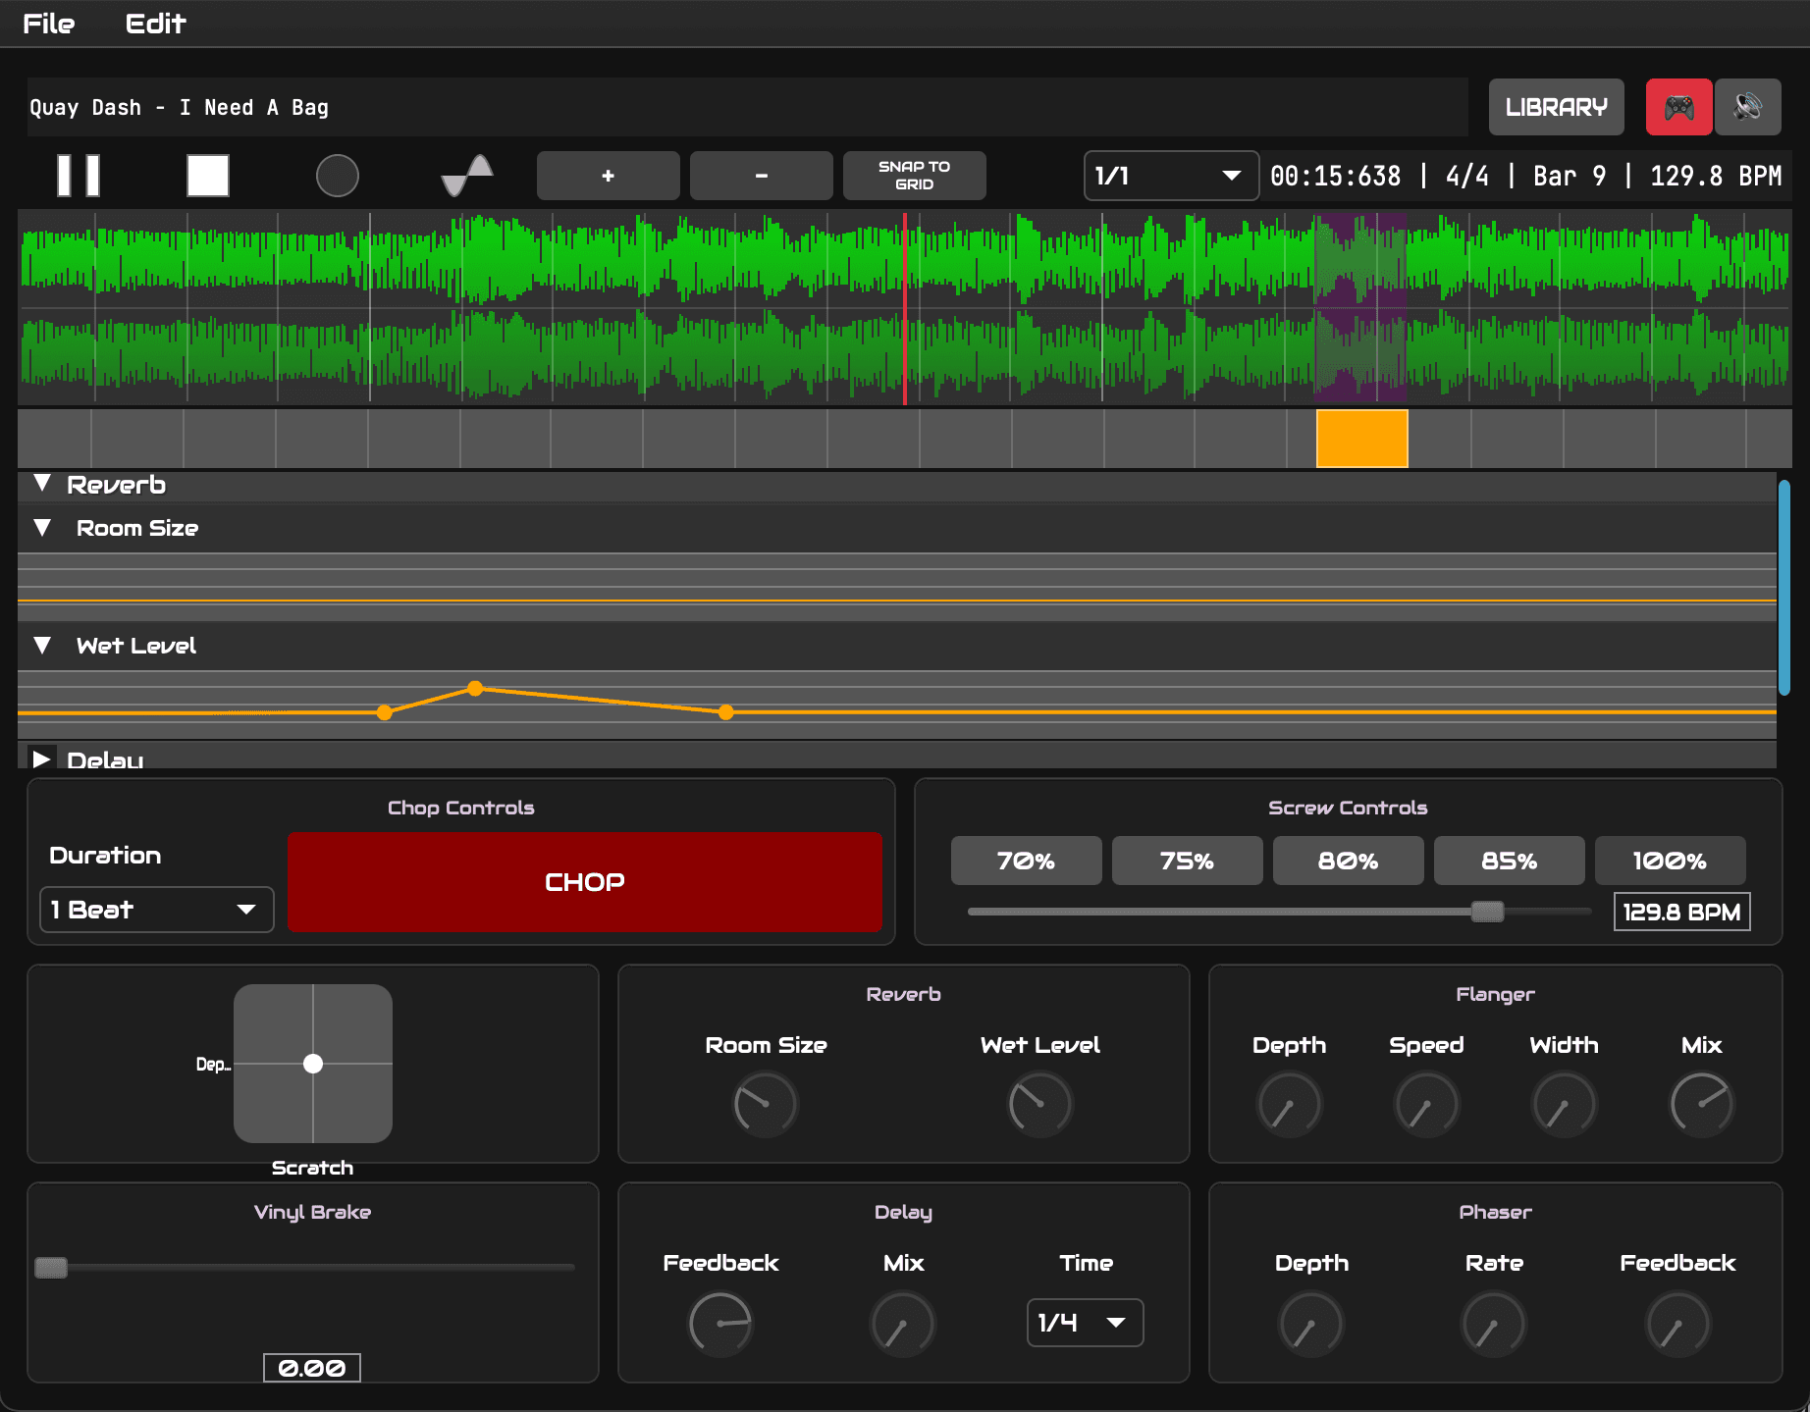Open the Duration 1 Beat dropdown
Image resolution: width=1810 pixels, height=1412 pixels.
coord(157,910)
